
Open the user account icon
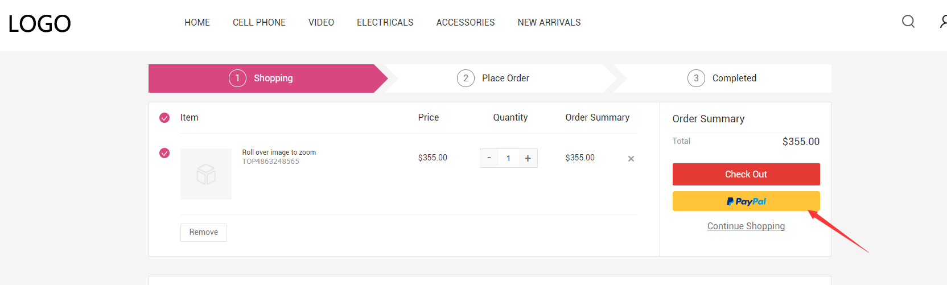943,22
